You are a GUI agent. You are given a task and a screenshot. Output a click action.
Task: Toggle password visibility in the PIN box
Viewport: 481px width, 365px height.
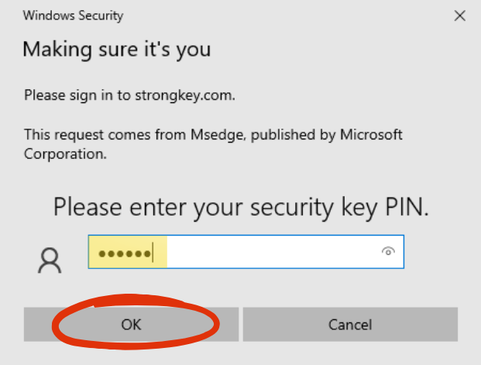388,251
